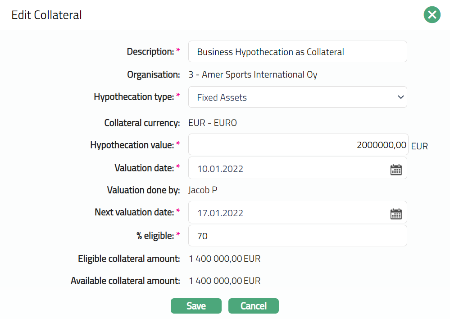Image resolution: width=450 pixels, height=319 pixels.
Task: Click the EUR suffix beside Hypothecation value
Action: click(419, 146)
